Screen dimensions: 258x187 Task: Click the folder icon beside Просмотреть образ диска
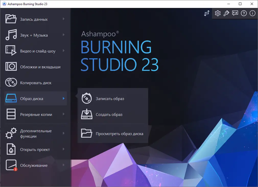tap(87, 133)
